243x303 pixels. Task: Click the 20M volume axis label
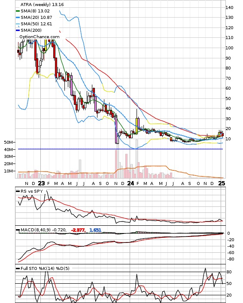click(x=8, y=164)
